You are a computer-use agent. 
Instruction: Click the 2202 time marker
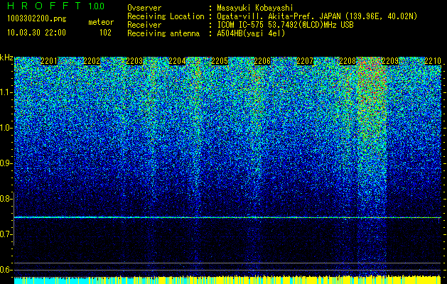click(92, 61)
